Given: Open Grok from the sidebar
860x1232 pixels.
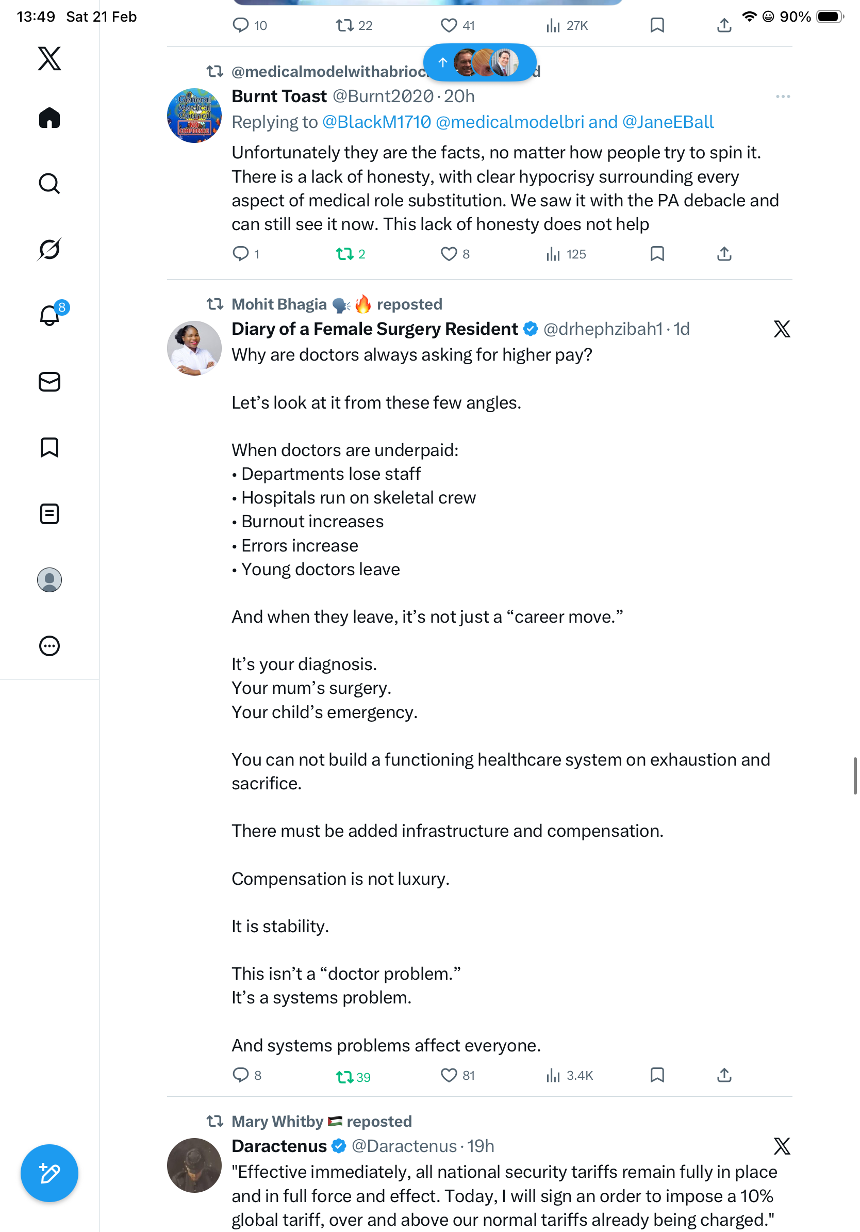Looking at the screenshot, I should [x=49, y=249].
